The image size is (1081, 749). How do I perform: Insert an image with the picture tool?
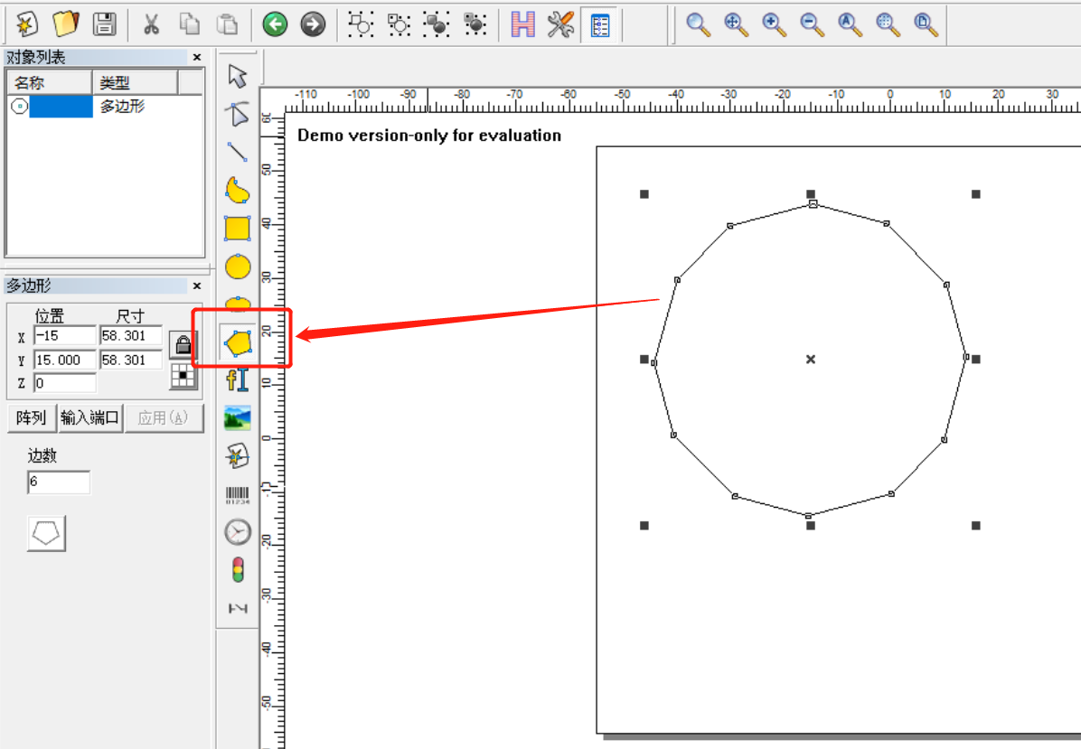237,418
